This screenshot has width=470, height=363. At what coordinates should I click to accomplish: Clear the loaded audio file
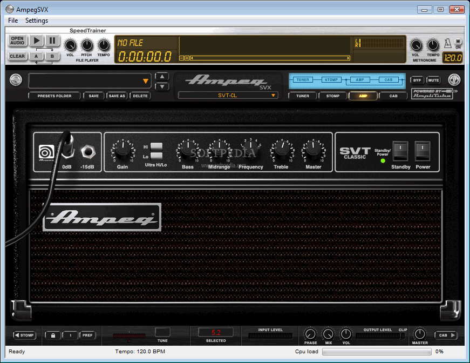click(17, 56)
